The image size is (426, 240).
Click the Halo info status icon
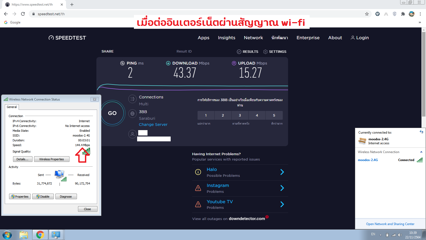coord(198,172)
